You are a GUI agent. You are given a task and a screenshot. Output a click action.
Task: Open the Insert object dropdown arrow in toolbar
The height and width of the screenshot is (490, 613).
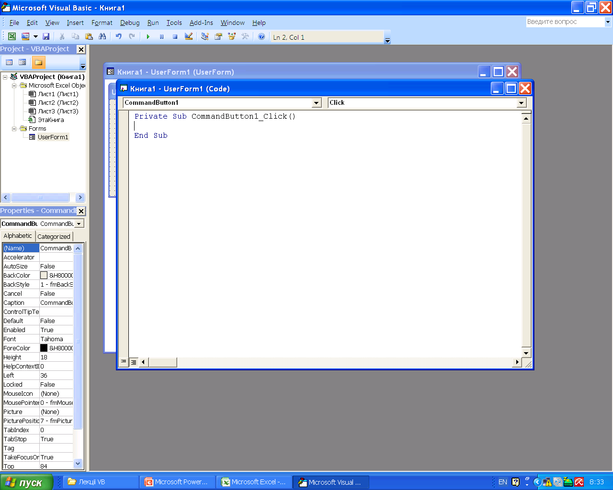(35, 36)
